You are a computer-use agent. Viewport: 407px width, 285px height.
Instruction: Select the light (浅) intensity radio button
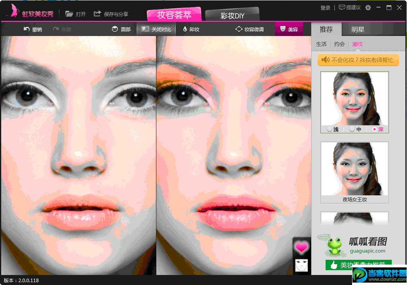tap(330, 129)
